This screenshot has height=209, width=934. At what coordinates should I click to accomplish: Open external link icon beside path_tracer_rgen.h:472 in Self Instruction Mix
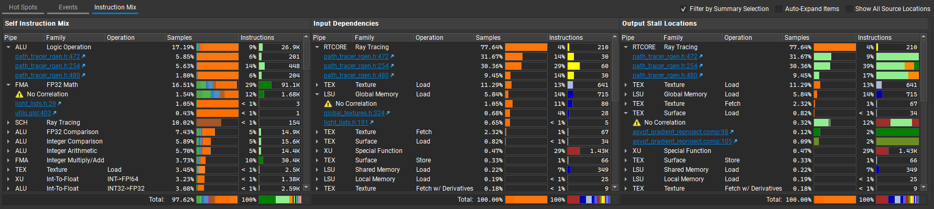pos(83,57)
